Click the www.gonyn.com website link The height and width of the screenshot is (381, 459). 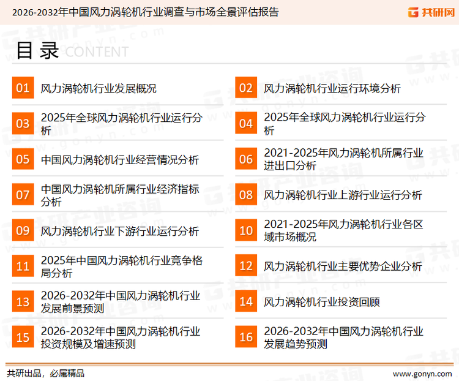click(422, 373)
